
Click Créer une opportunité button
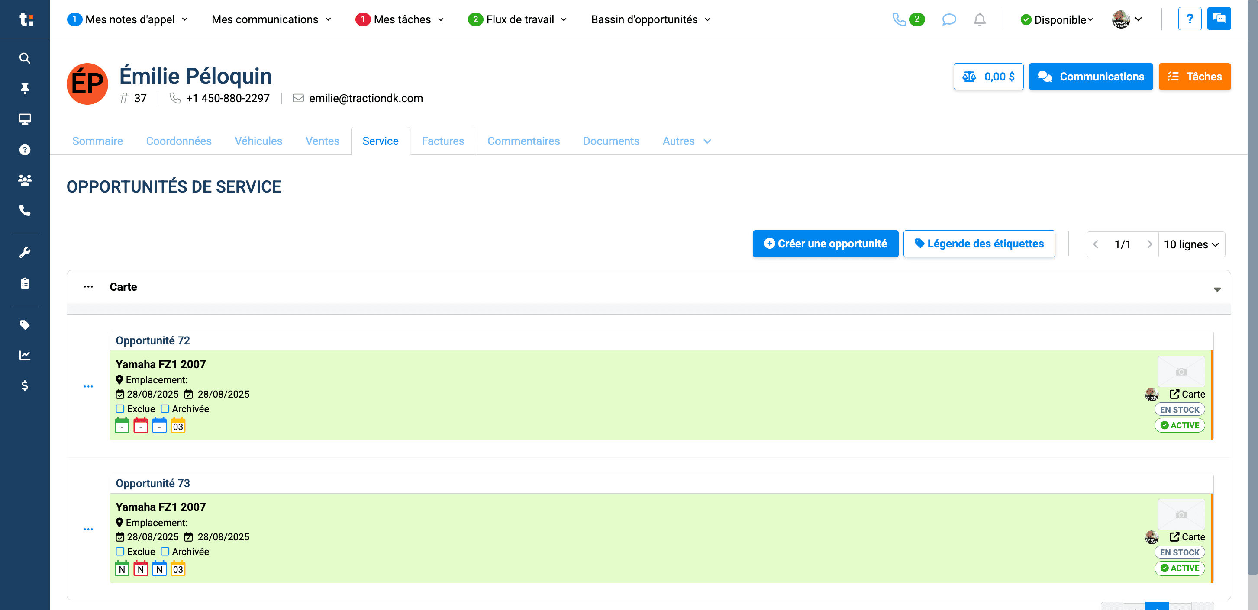[825, 244]
